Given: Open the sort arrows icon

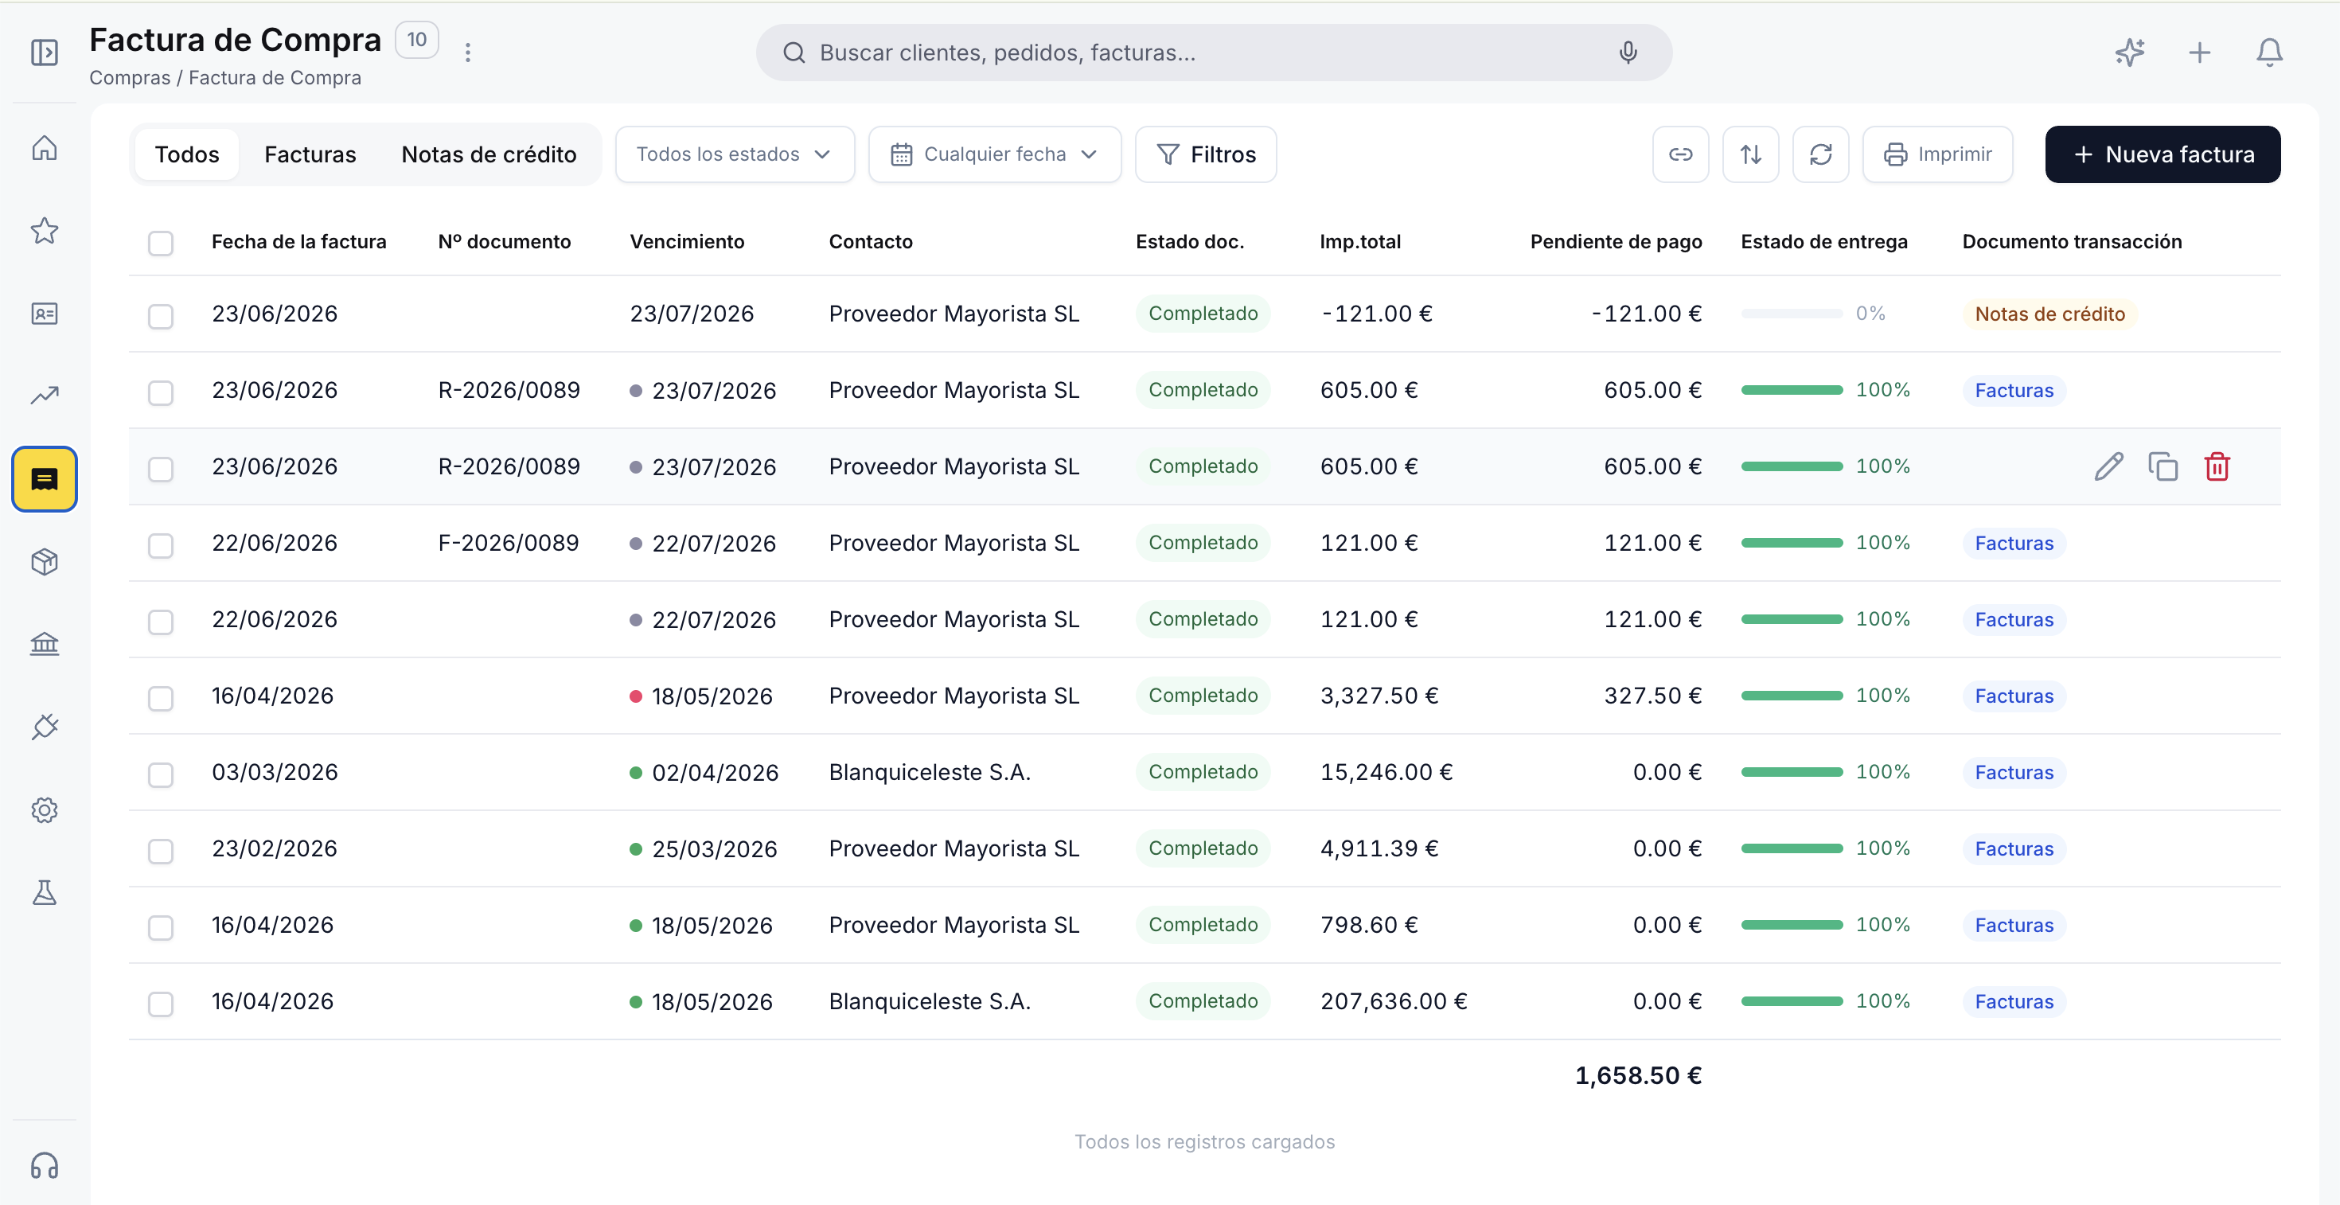Looking at the screenshot, I should click(1750, 154).
